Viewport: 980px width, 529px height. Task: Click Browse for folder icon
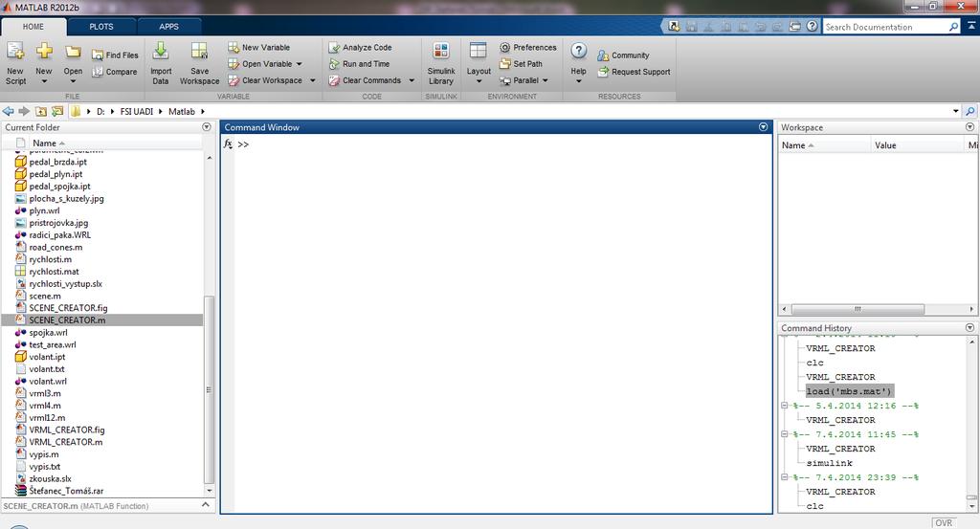coord(56,111)
